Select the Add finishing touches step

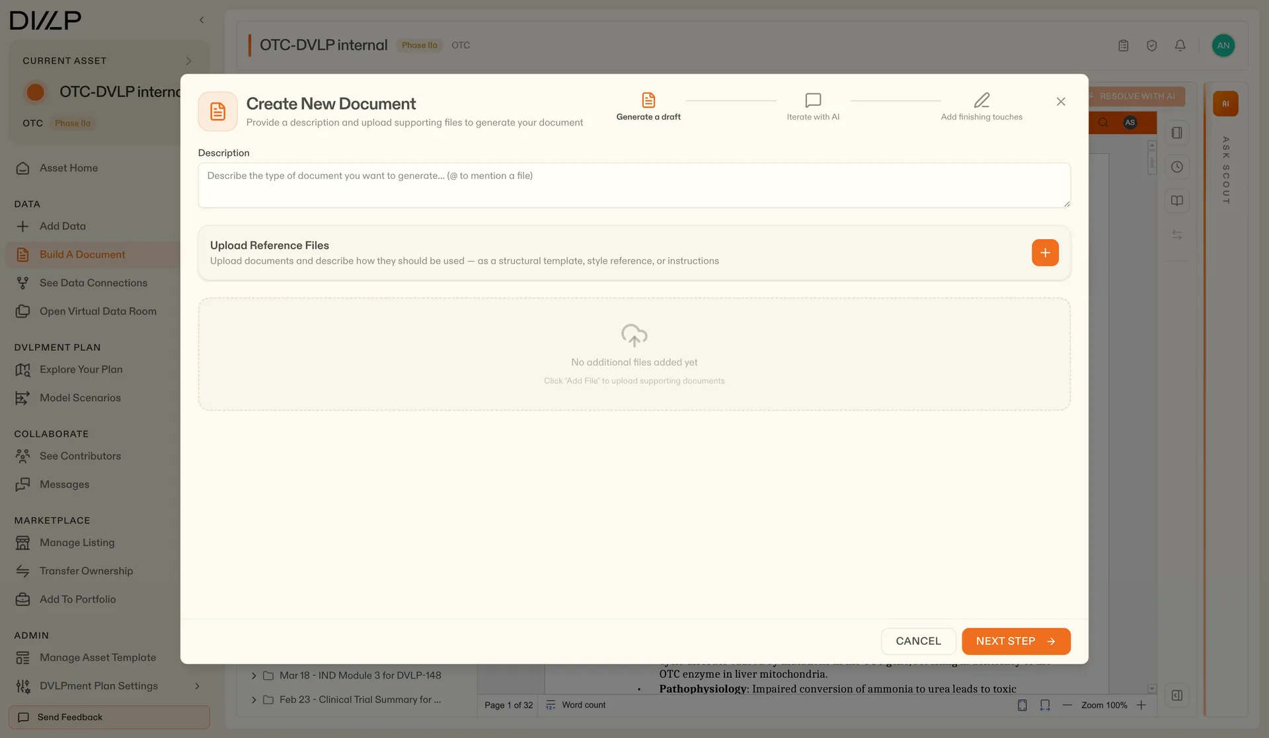click(981, 107)
